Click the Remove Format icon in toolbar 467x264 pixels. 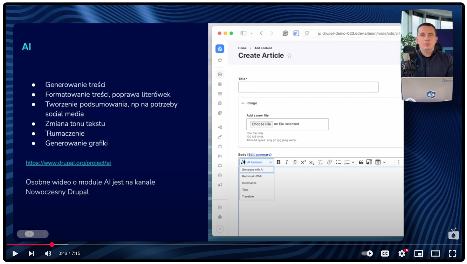pyautogui.click(x=320, y=162)
